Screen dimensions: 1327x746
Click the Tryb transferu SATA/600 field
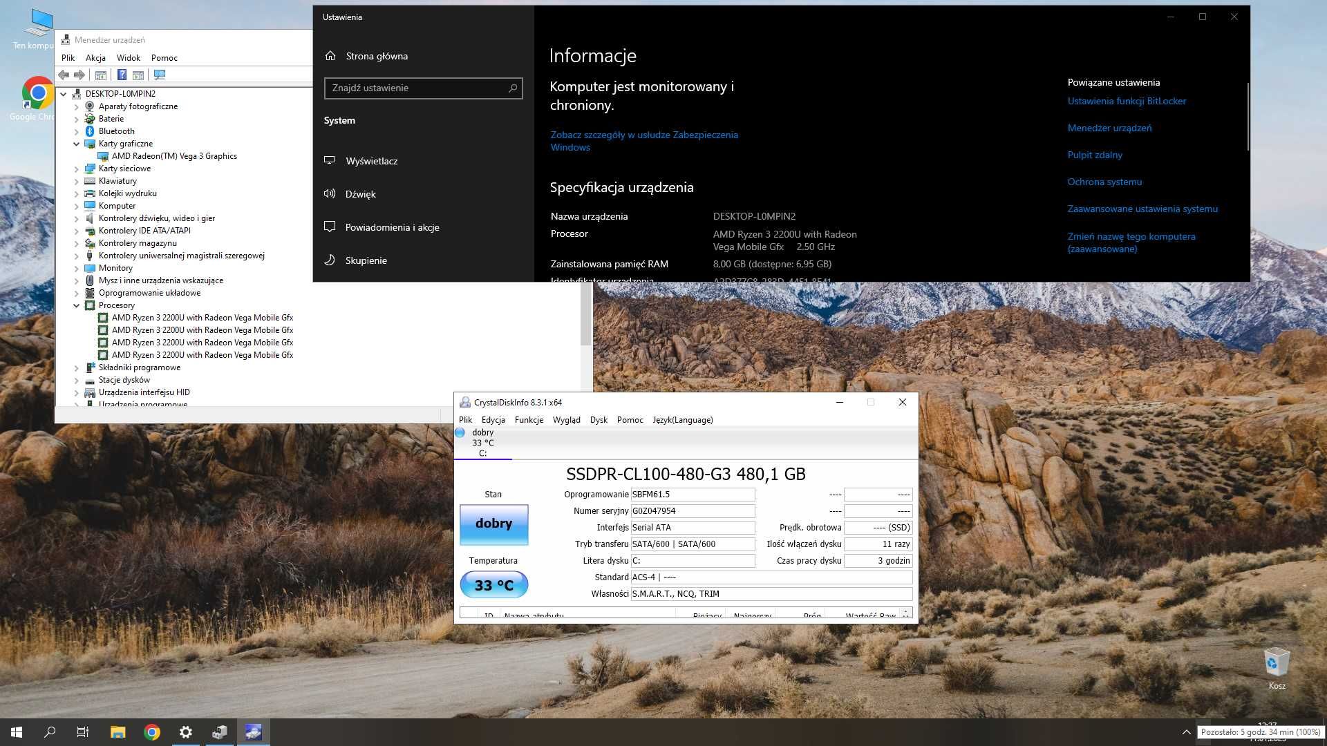[693, 544]
